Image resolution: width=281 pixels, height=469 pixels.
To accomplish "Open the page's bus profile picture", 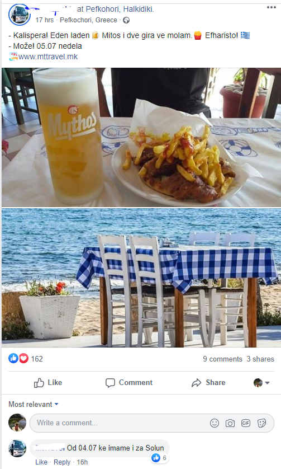I will point(20,15).
